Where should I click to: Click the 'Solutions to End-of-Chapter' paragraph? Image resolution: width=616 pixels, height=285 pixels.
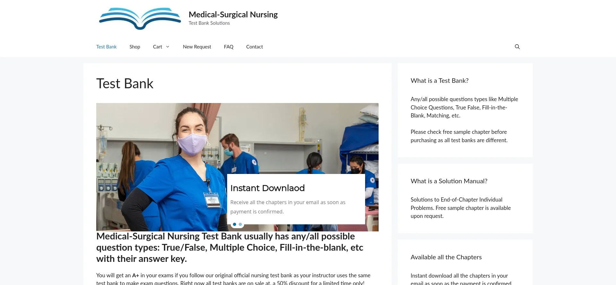point(461,208)
